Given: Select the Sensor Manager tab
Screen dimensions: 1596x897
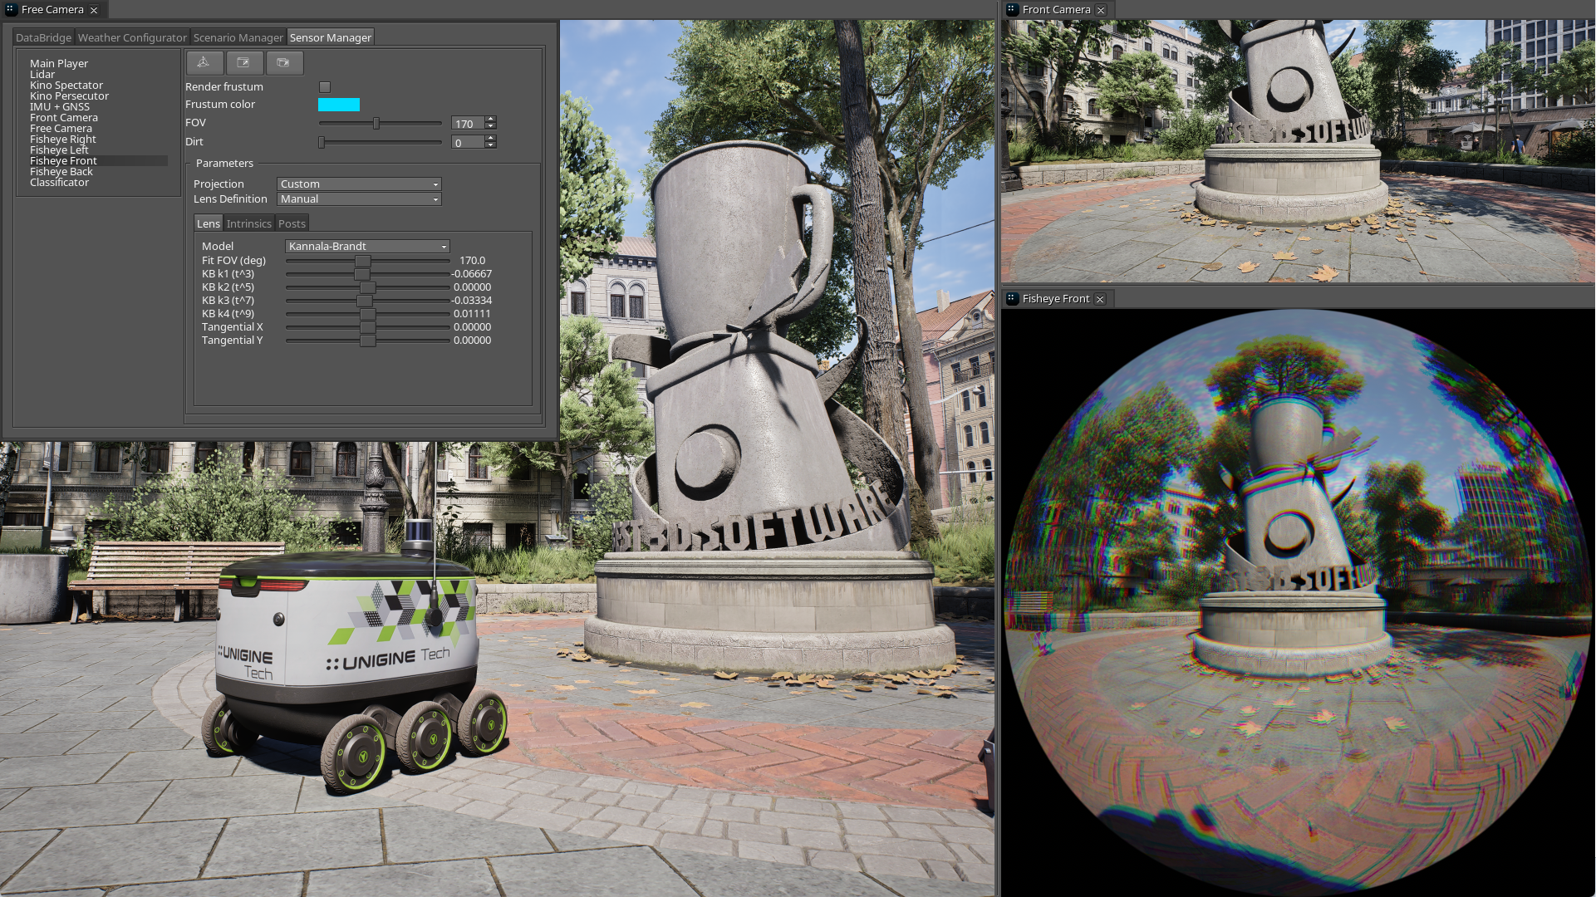Looking at the screenshot, I should click(x=331, y=38).
